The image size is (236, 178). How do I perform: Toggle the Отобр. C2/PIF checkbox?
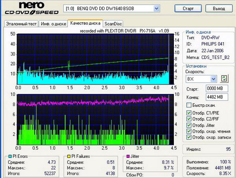click(189, 119)
